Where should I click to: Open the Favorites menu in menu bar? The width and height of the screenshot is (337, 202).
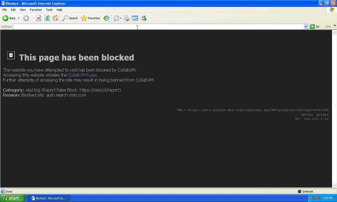(36, 10)
